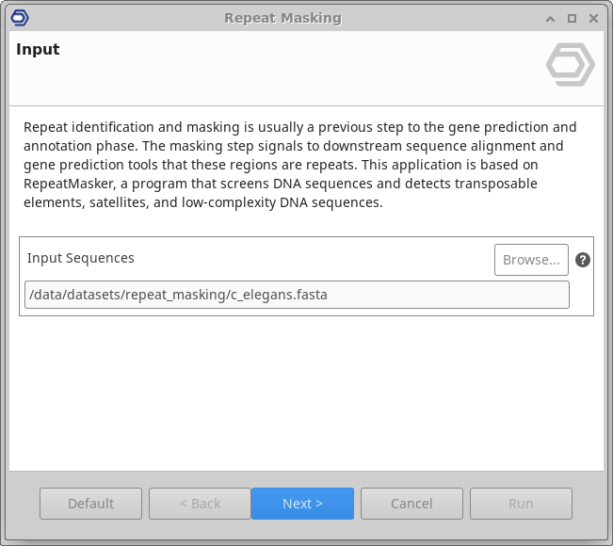The height and width of the screenshot is (546, 613).
Task: Click the < Back button
Action: click(200, 504)
